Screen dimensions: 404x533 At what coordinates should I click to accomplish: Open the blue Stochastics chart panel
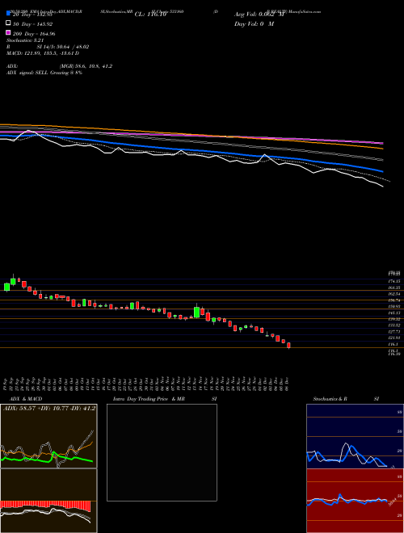[x=355, y=436]
